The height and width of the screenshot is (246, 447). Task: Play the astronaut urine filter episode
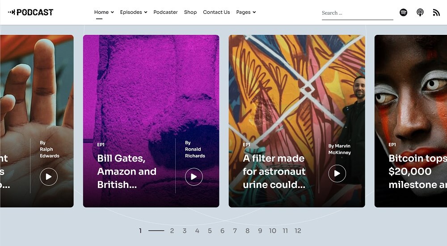[337, 174]
